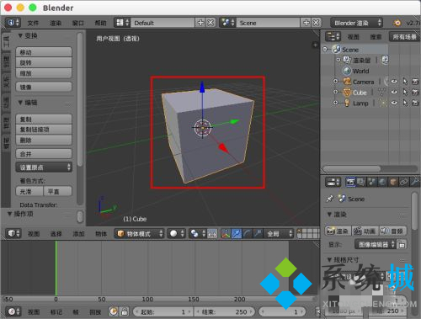Click the 移动 translate button
This screenshot has height=319, width=421.
(44, 52)
